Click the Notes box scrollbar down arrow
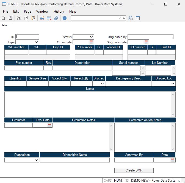 [173, 115]
